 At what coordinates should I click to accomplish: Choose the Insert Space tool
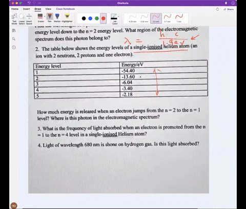[29, 18]
